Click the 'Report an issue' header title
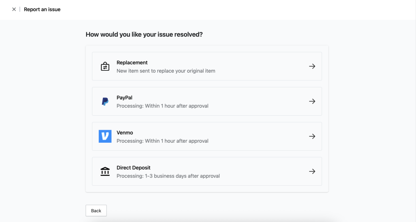The image size is (416, 222). tap(42, 9)
